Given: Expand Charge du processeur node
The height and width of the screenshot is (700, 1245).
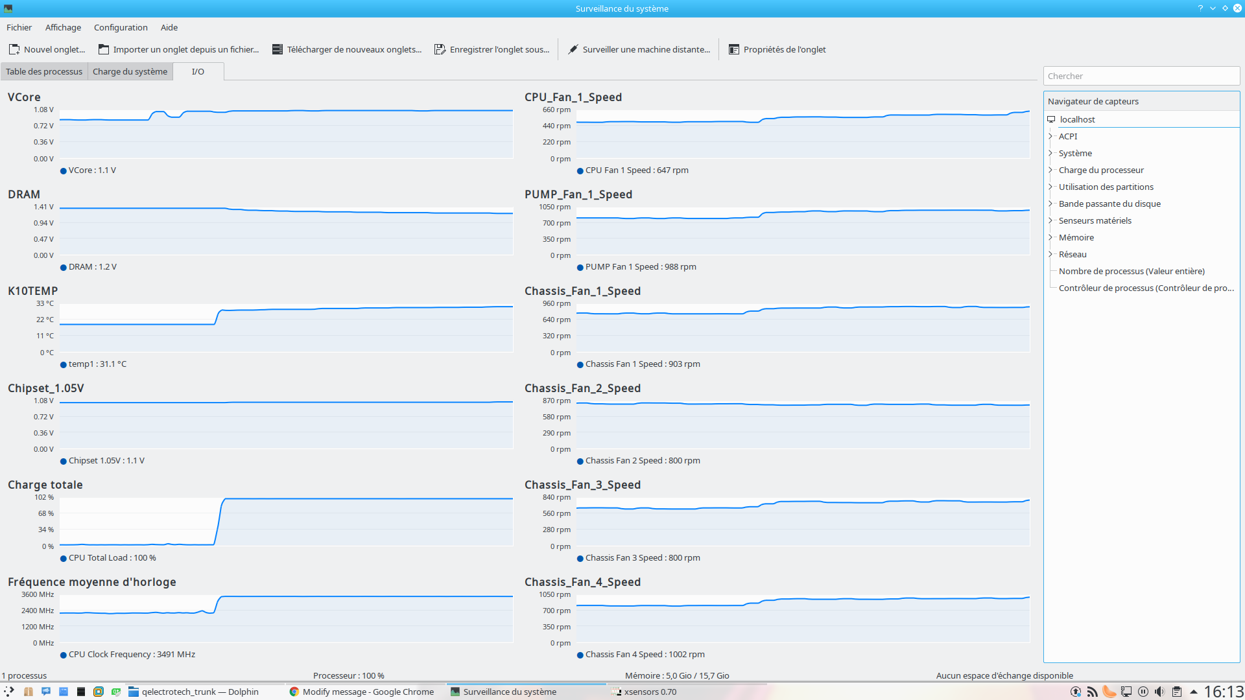Looking at the screenshot, I should pos(1050,170).
